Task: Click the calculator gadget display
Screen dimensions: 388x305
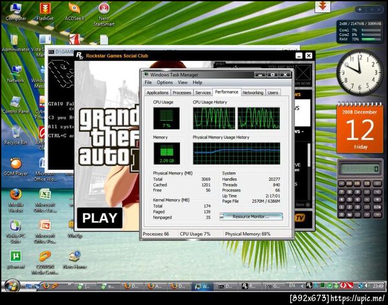Action: pos(360,169)
